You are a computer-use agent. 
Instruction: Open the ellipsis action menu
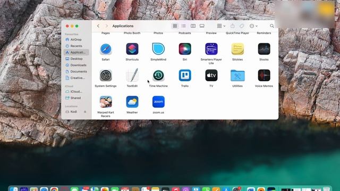tap(253, 26)
